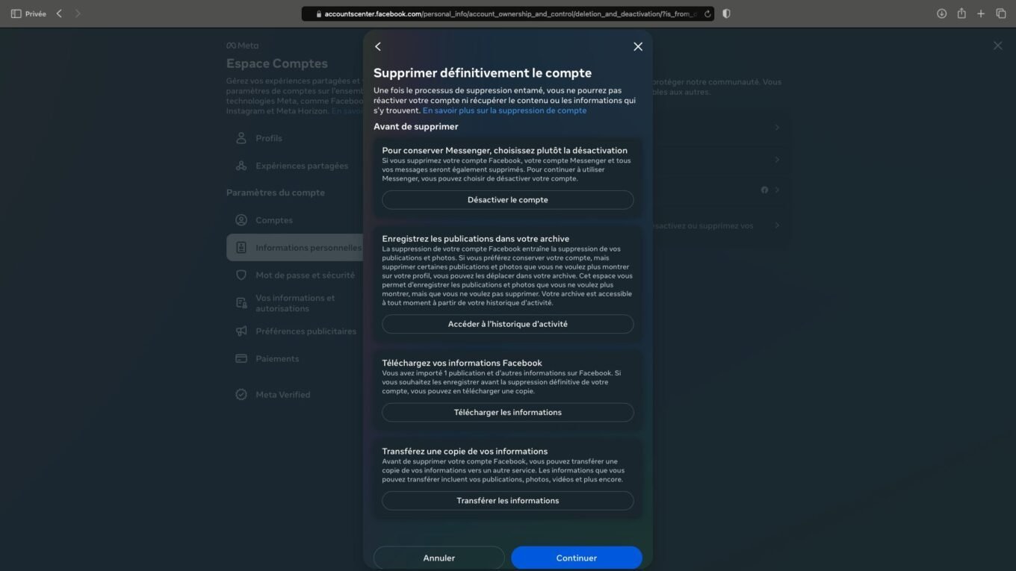Screen dimensions: 1016x571
Task: Open a new tab with plus icon
Action: (981, 13)
